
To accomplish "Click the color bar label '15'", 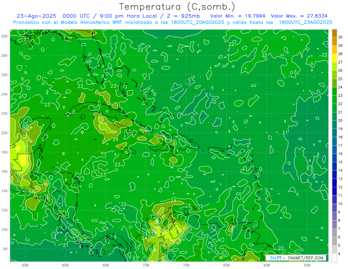I will click(340, 162).
